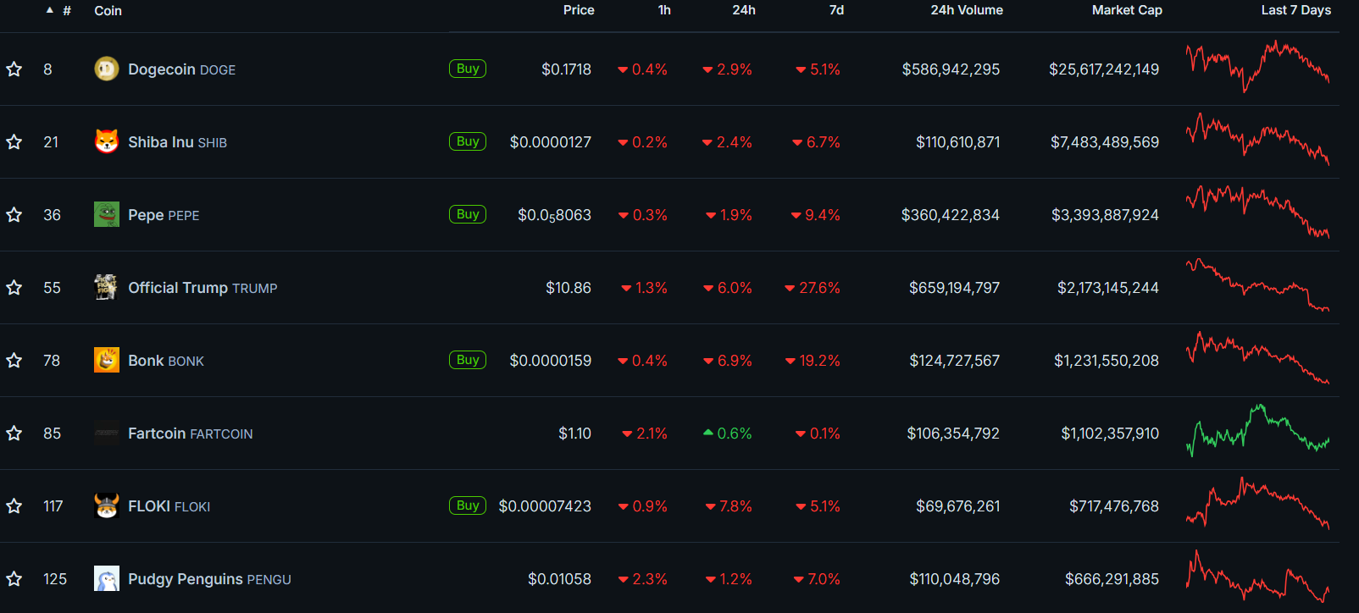Screen dimensions: 1359x613
Task: Select the Pudgy Penguins coin icon
Action: click(x=106, y=578)
